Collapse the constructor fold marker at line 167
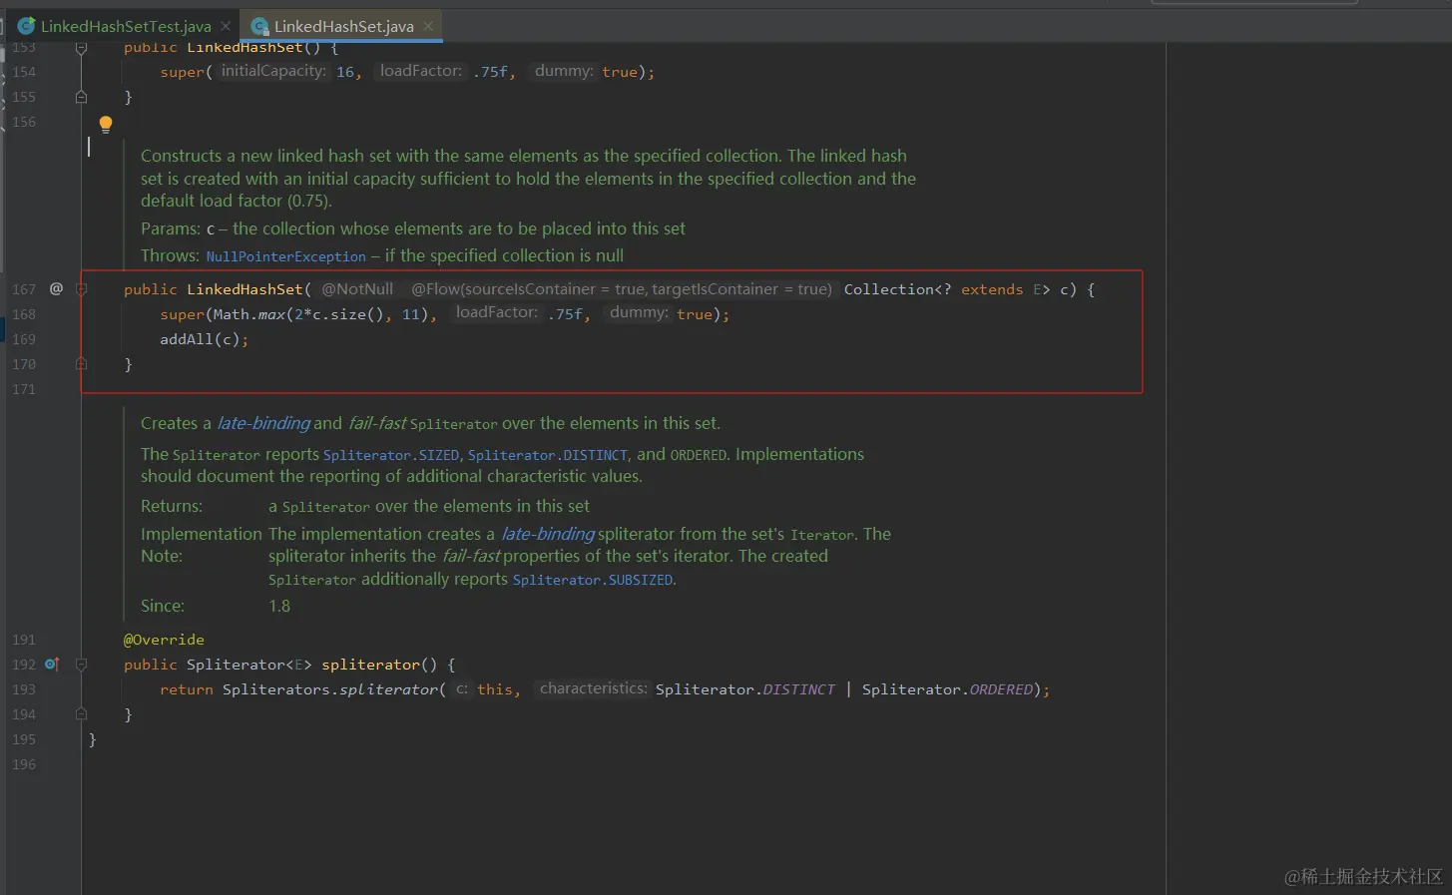Screen dimensions: 1452x895 (82, 288)
